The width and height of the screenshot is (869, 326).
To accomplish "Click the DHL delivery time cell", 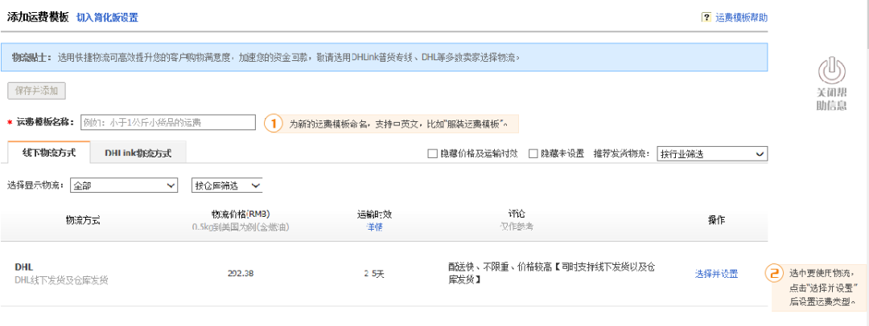I will (x=375, y=274).
